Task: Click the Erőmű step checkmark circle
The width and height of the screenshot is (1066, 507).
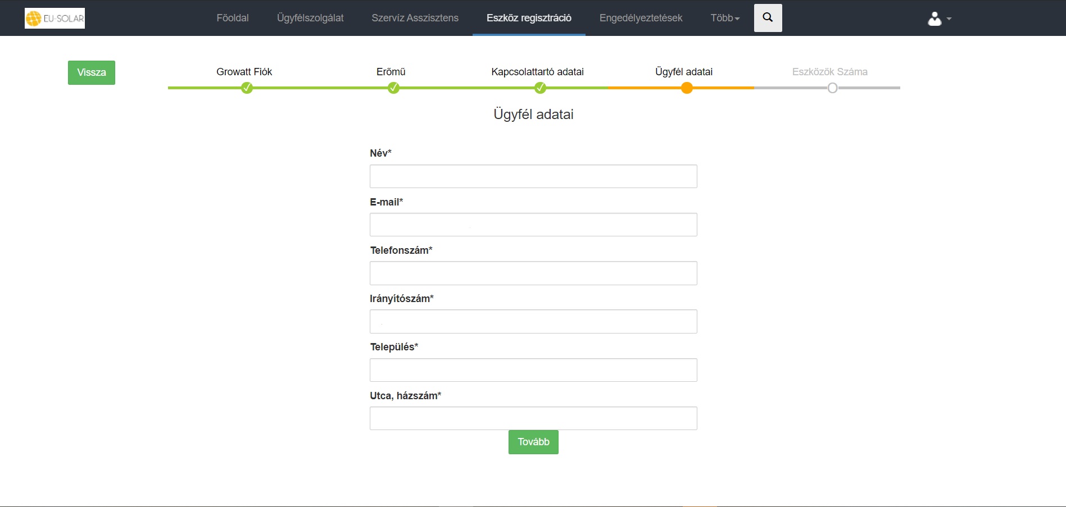Action: pyautogui.click(x=393, y=88)
